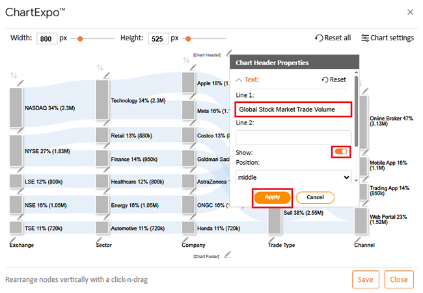This screenshot has width=423, height=293.
Task: Click the Apply button
Action: tap(272, 197)
